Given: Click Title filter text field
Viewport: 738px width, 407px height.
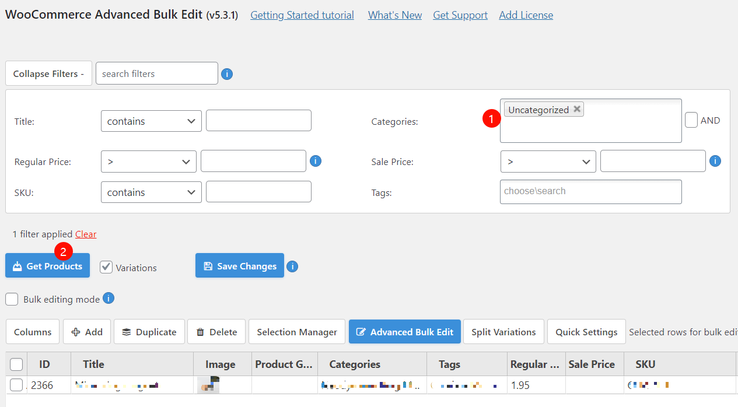Looking at the screenshot, I should (258, 121).
